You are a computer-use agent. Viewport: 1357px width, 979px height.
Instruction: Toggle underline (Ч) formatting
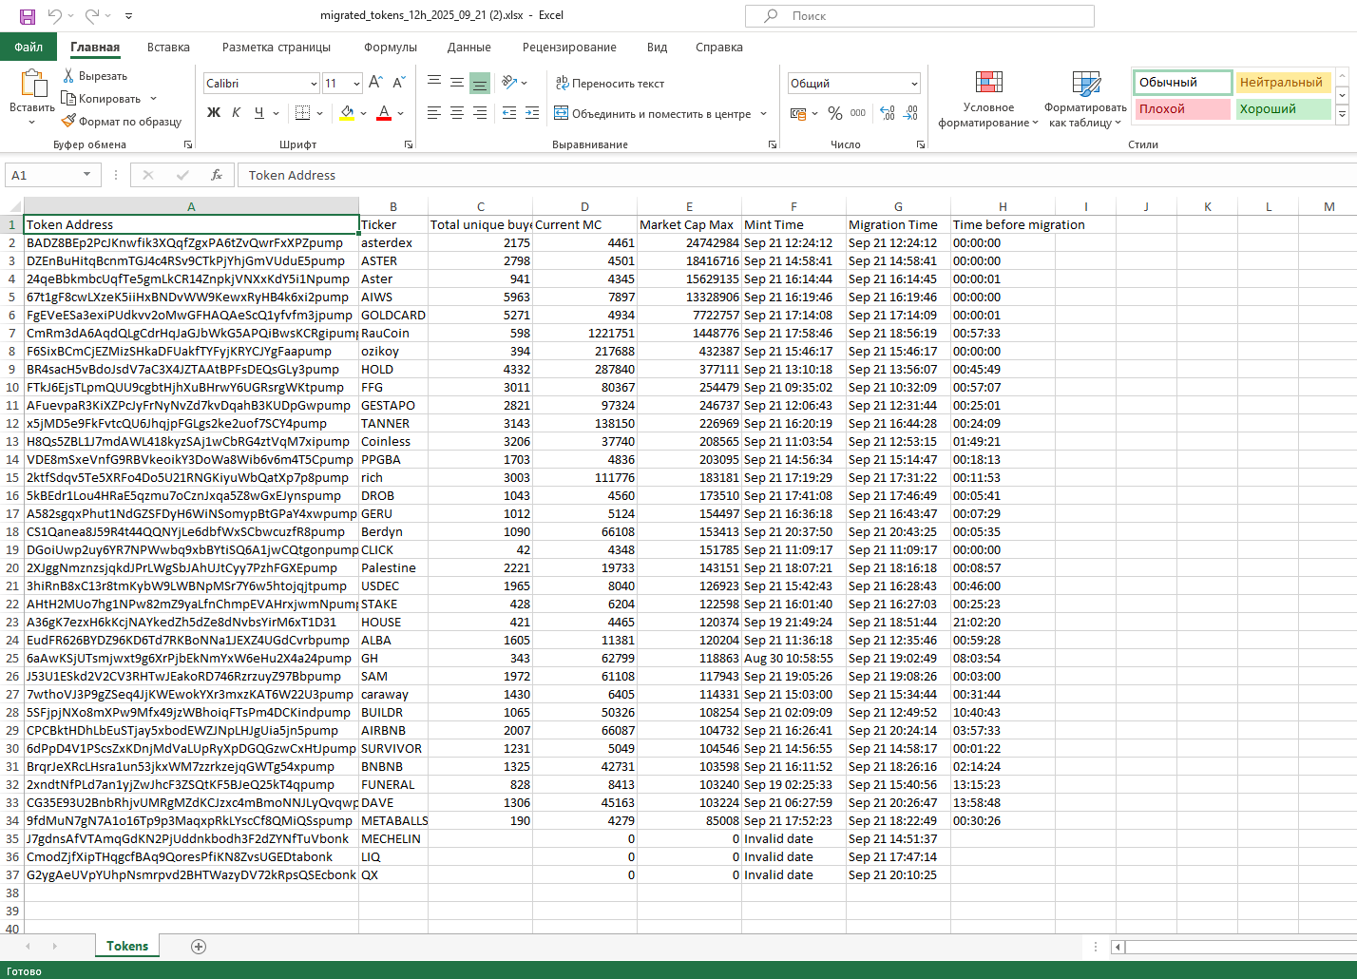259,113
